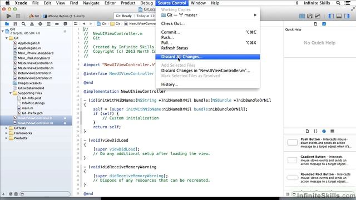Collapse the Git group folder
The height and width of the screenshot is (200, 356).
(x=7, y=38)
